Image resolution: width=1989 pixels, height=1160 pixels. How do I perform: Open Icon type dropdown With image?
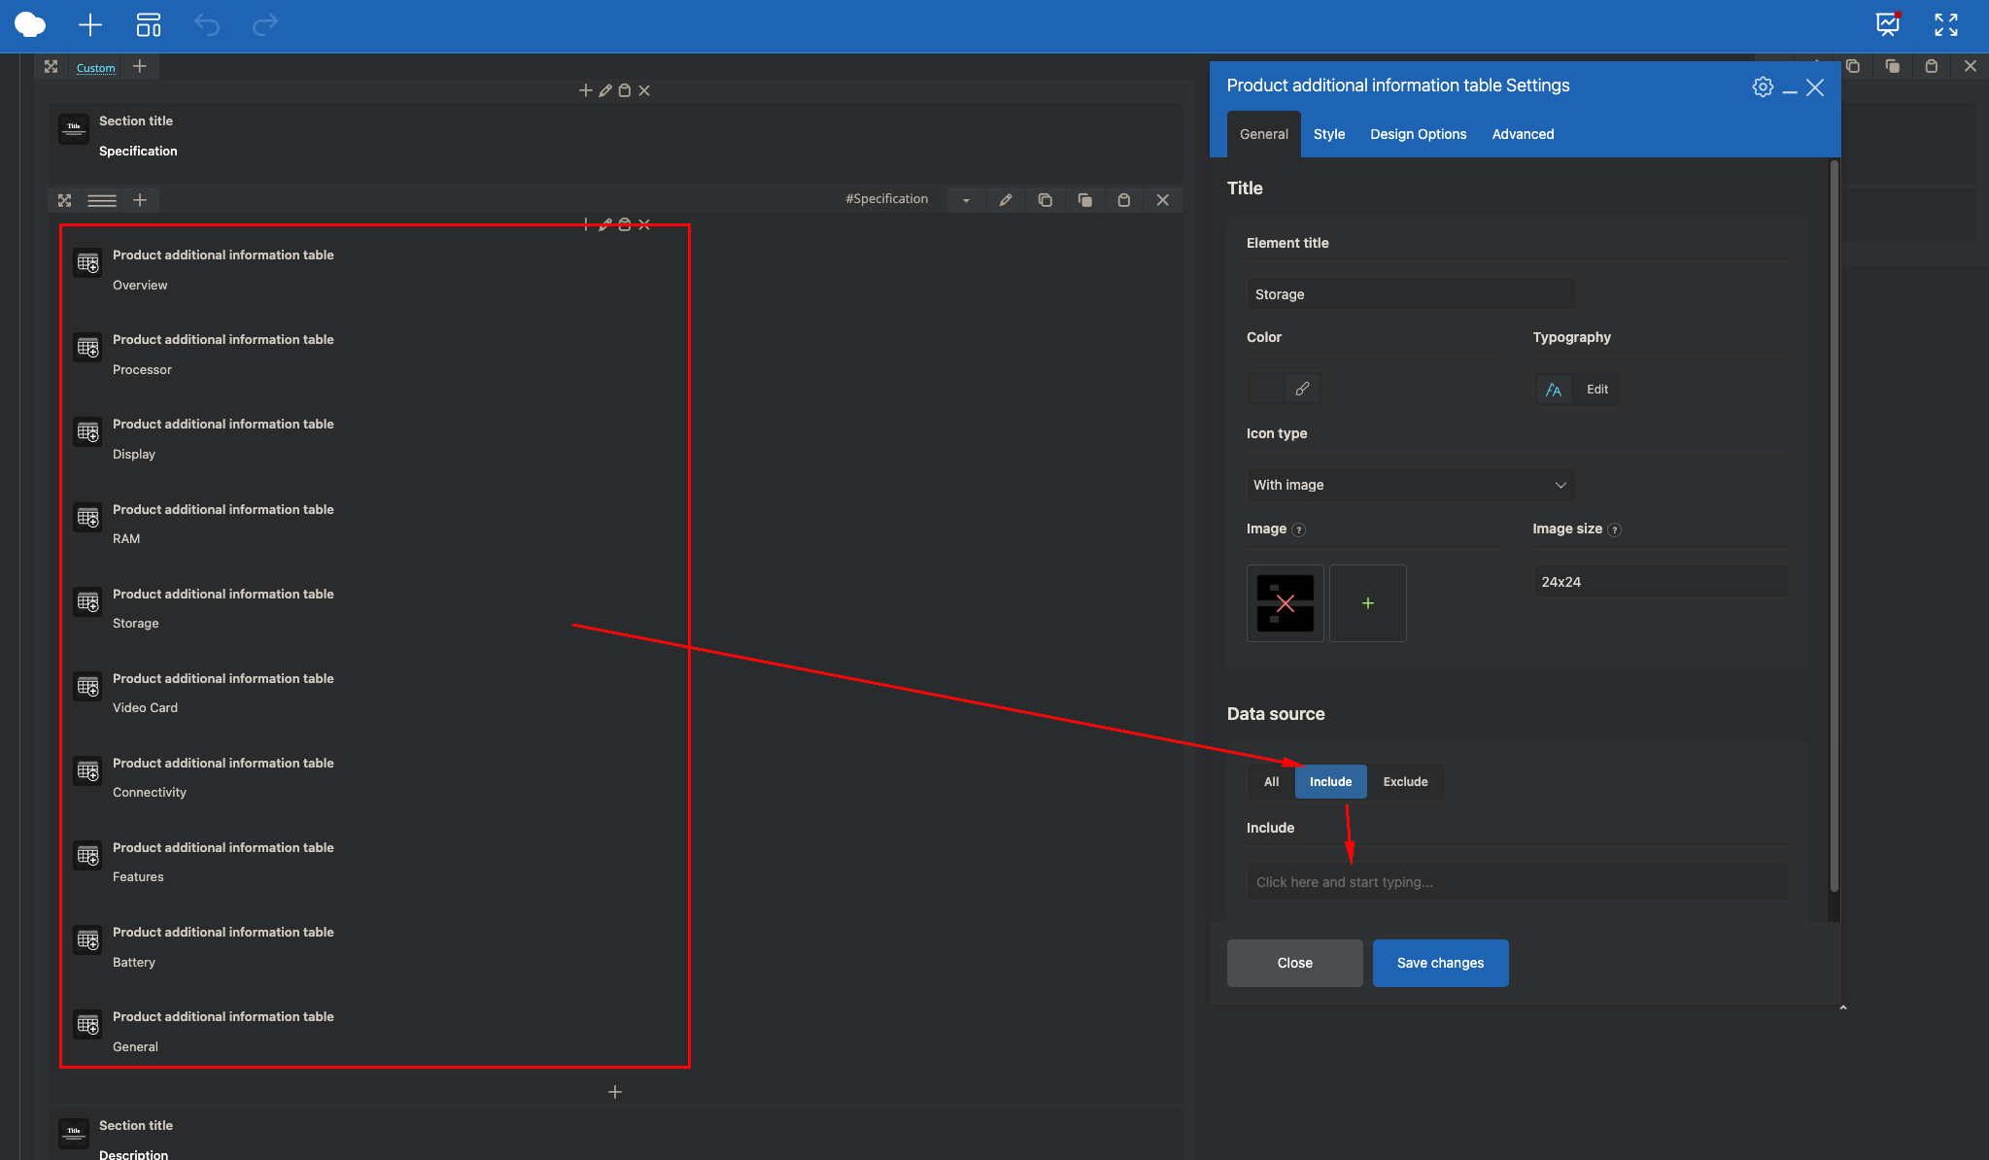coord(1411,485)
